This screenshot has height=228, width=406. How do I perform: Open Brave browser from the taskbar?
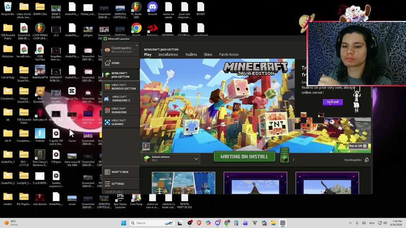[x=199, y=223]
